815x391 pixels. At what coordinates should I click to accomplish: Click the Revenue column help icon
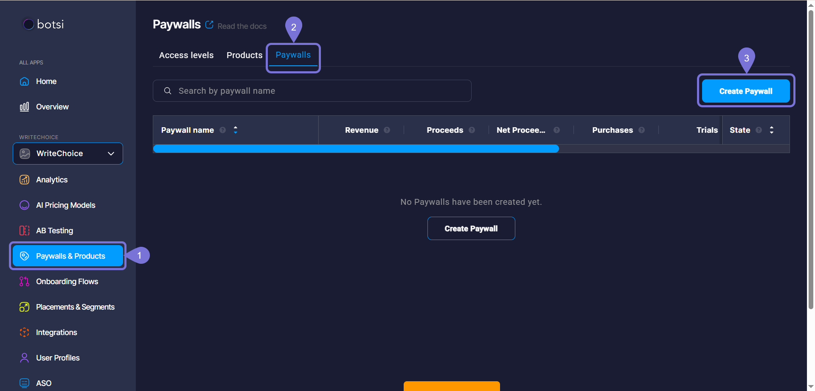[387, 130]
